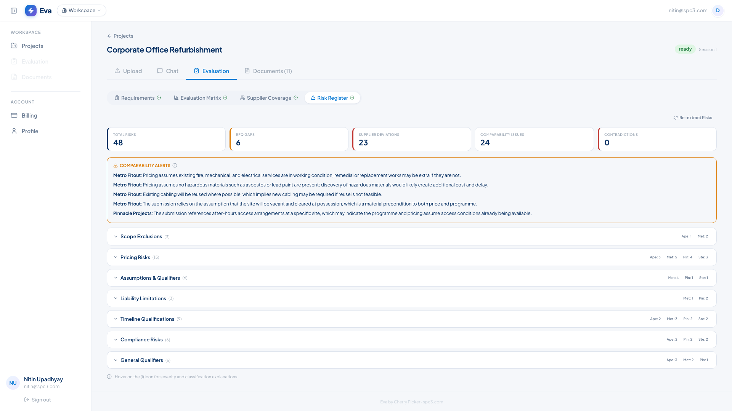Click the Billing card icon
The height and width of the screenshot is (411, 732).
(x=14, y=115)
